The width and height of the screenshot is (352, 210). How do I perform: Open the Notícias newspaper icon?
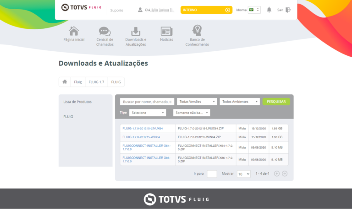coord(166,31)
